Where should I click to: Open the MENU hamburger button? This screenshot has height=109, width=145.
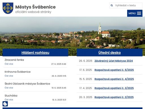(135, 13)
